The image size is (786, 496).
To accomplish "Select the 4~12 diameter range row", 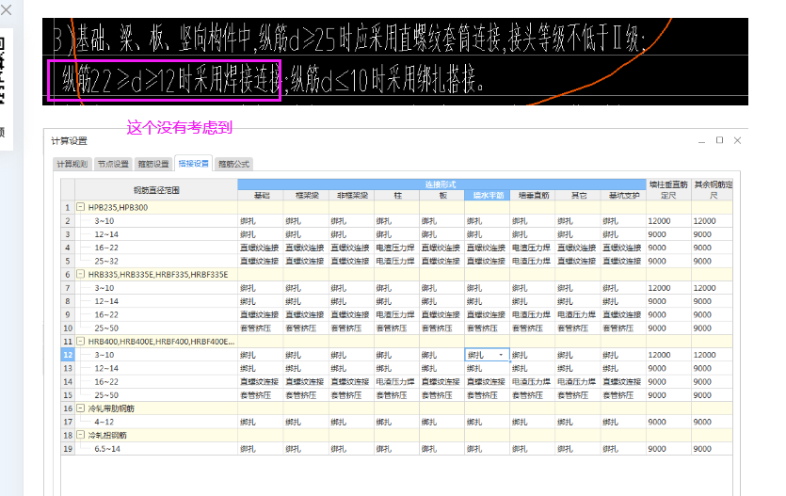I will point(104,422).
